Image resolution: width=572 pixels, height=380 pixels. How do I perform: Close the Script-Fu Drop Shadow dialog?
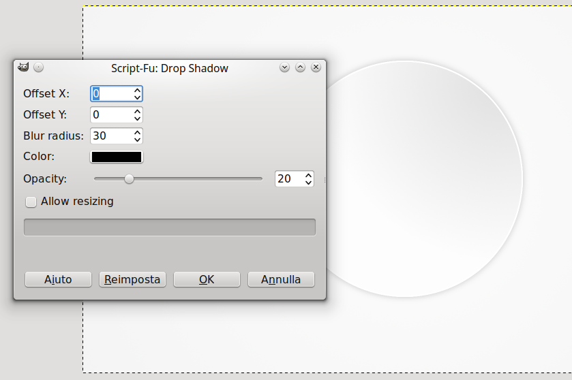click(316, 67)
